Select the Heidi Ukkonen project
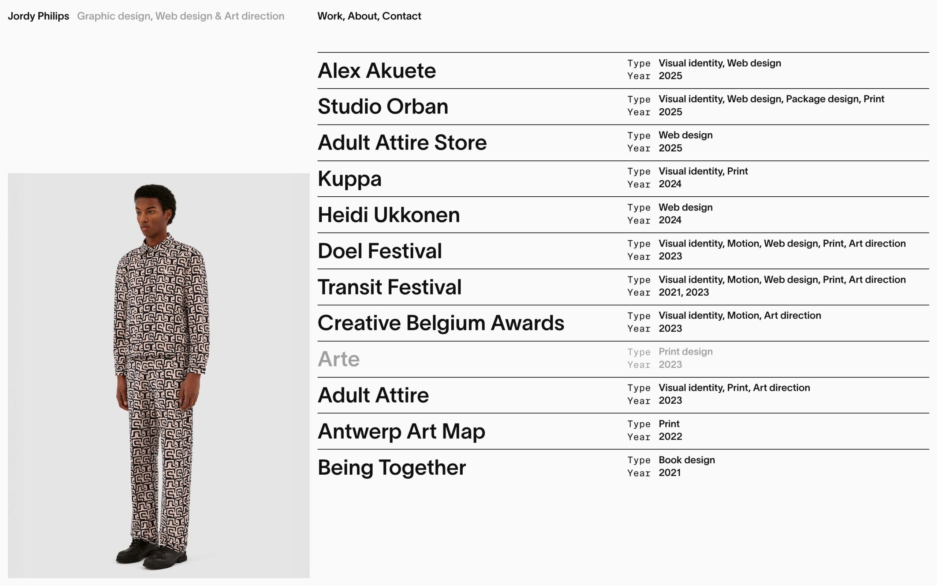This screenshot has height=586, width=937. click(388, 215)
